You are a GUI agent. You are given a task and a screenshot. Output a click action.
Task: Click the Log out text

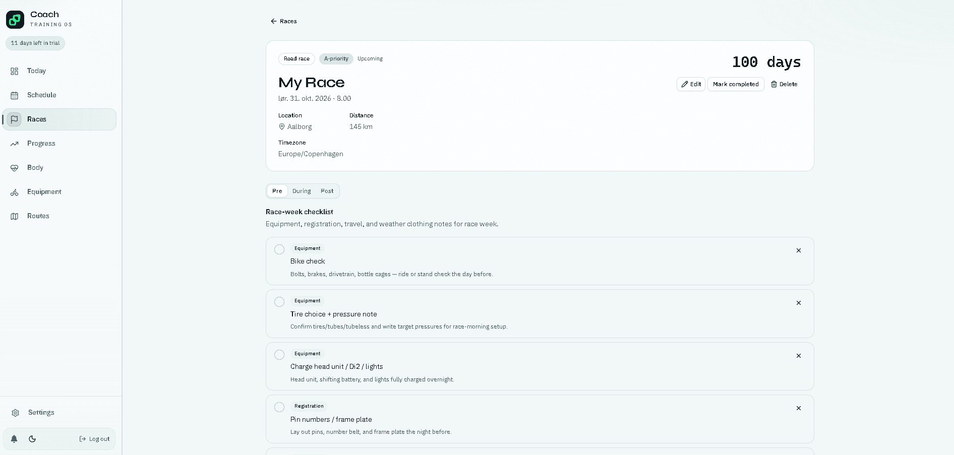point(99,439)
